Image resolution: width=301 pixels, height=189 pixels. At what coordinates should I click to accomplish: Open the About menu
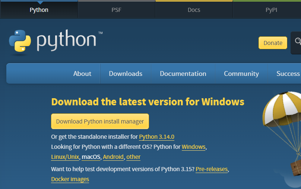click(x=82, y=74)
